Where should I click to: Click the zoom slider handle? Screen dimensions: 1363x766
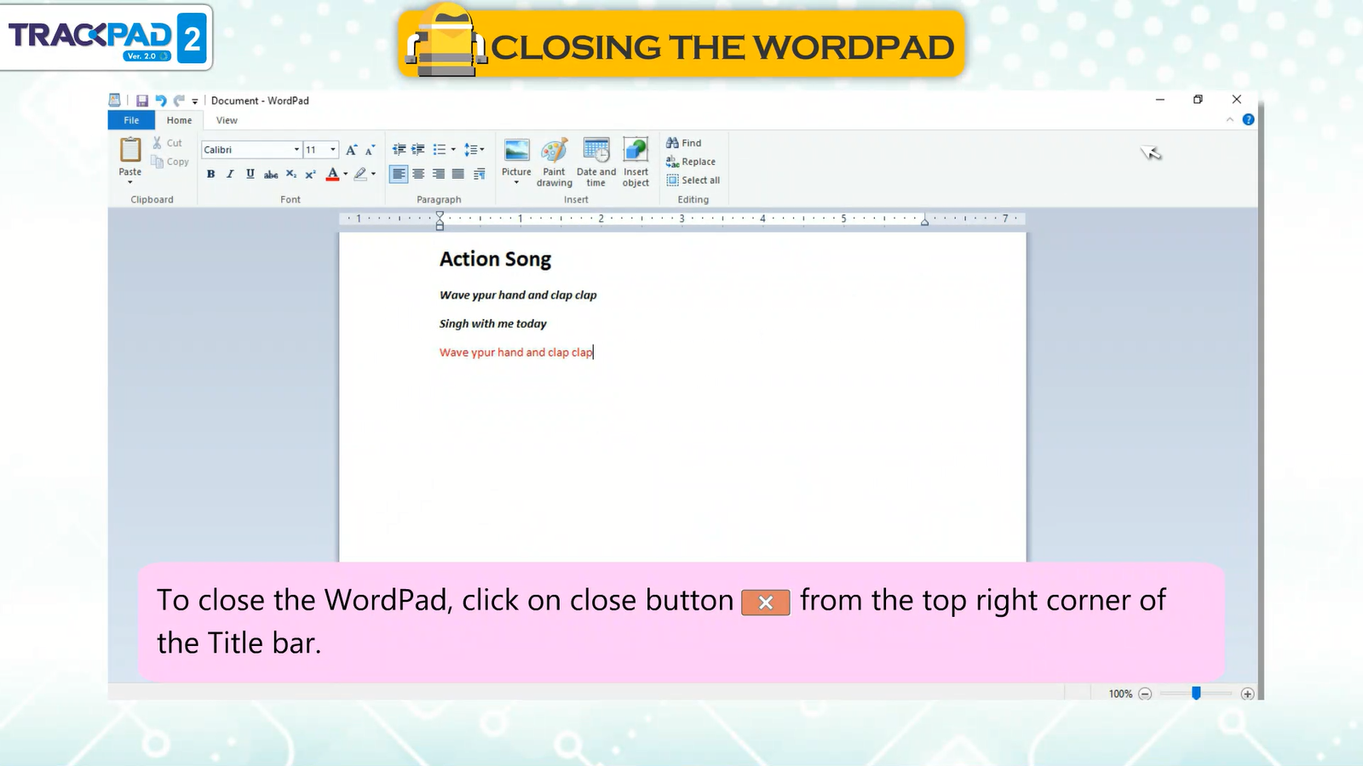(x=1196, y=694)
